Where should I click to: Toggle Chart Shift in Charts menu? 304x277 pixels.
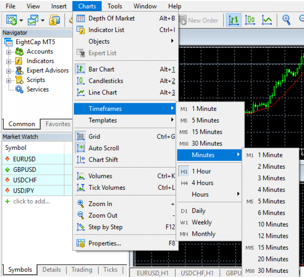click(x=125, y=160)
